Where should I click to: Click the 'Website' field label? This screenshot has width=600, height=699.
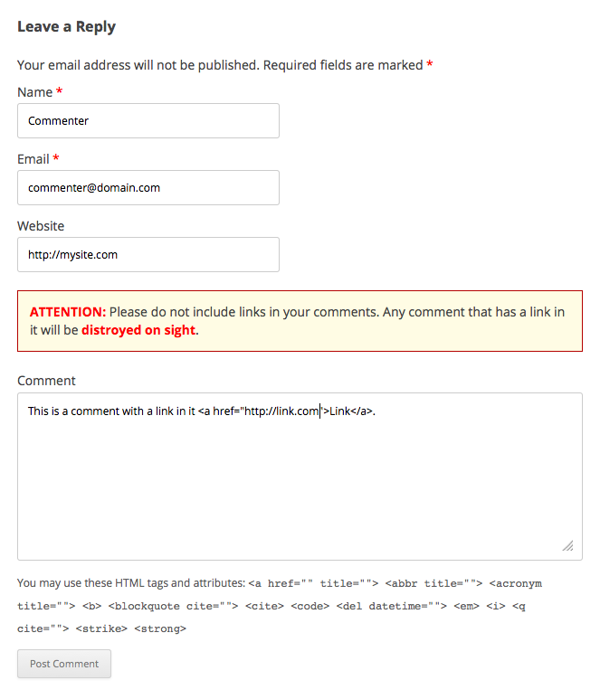[x=41, y=226]
